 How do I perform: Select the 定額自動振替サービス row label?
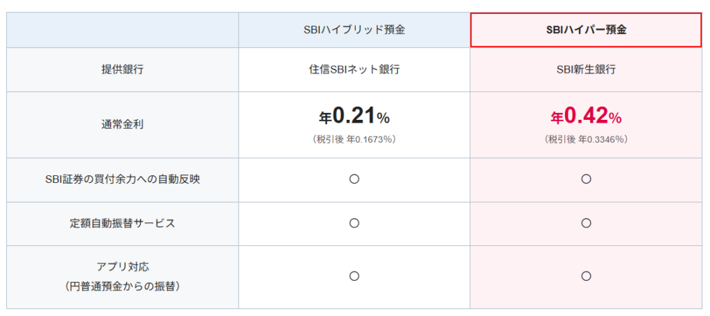point(122,223)
